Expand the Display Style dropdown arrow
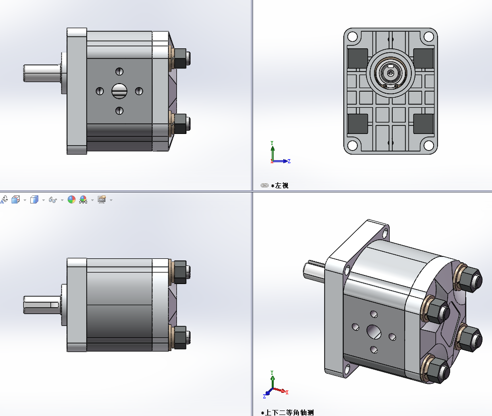 click(x=43, y=200)
